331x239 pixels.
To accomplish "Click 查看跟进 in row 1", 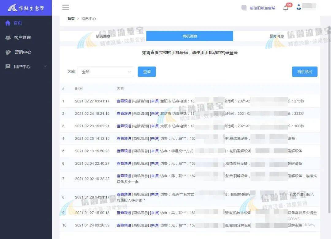I will click(x=124, y=101).
